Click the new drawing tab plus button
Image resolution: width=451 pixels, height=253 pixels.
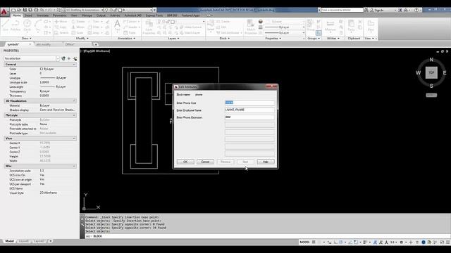96,44
